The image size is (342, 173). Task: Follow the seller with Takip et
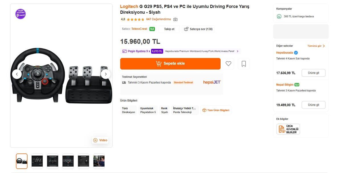(169, 29)
